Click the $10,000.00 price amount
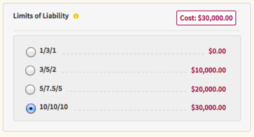Viewport: 254px width, 137px height. click(x=208, y=70)
